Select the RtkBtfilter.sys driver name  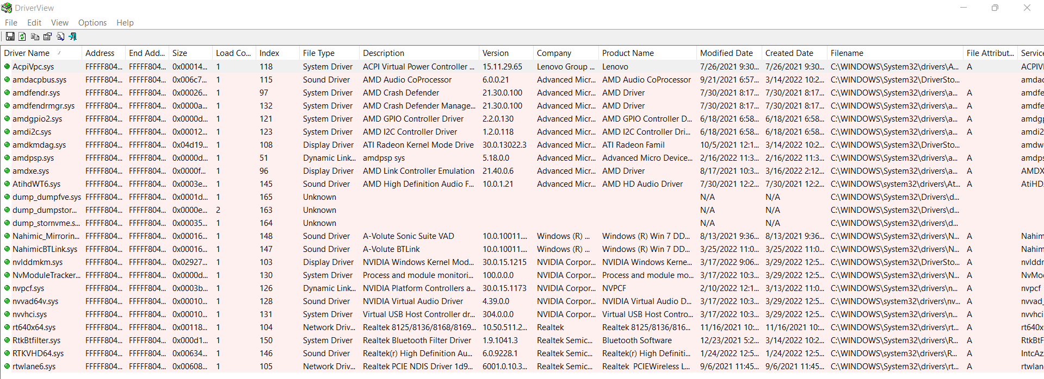coord(36,340)
